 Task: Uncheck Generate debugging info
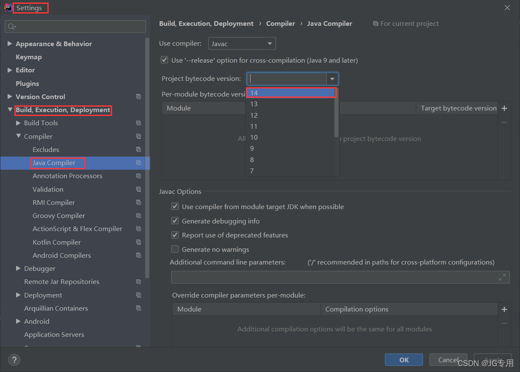[x=175, y=220]
